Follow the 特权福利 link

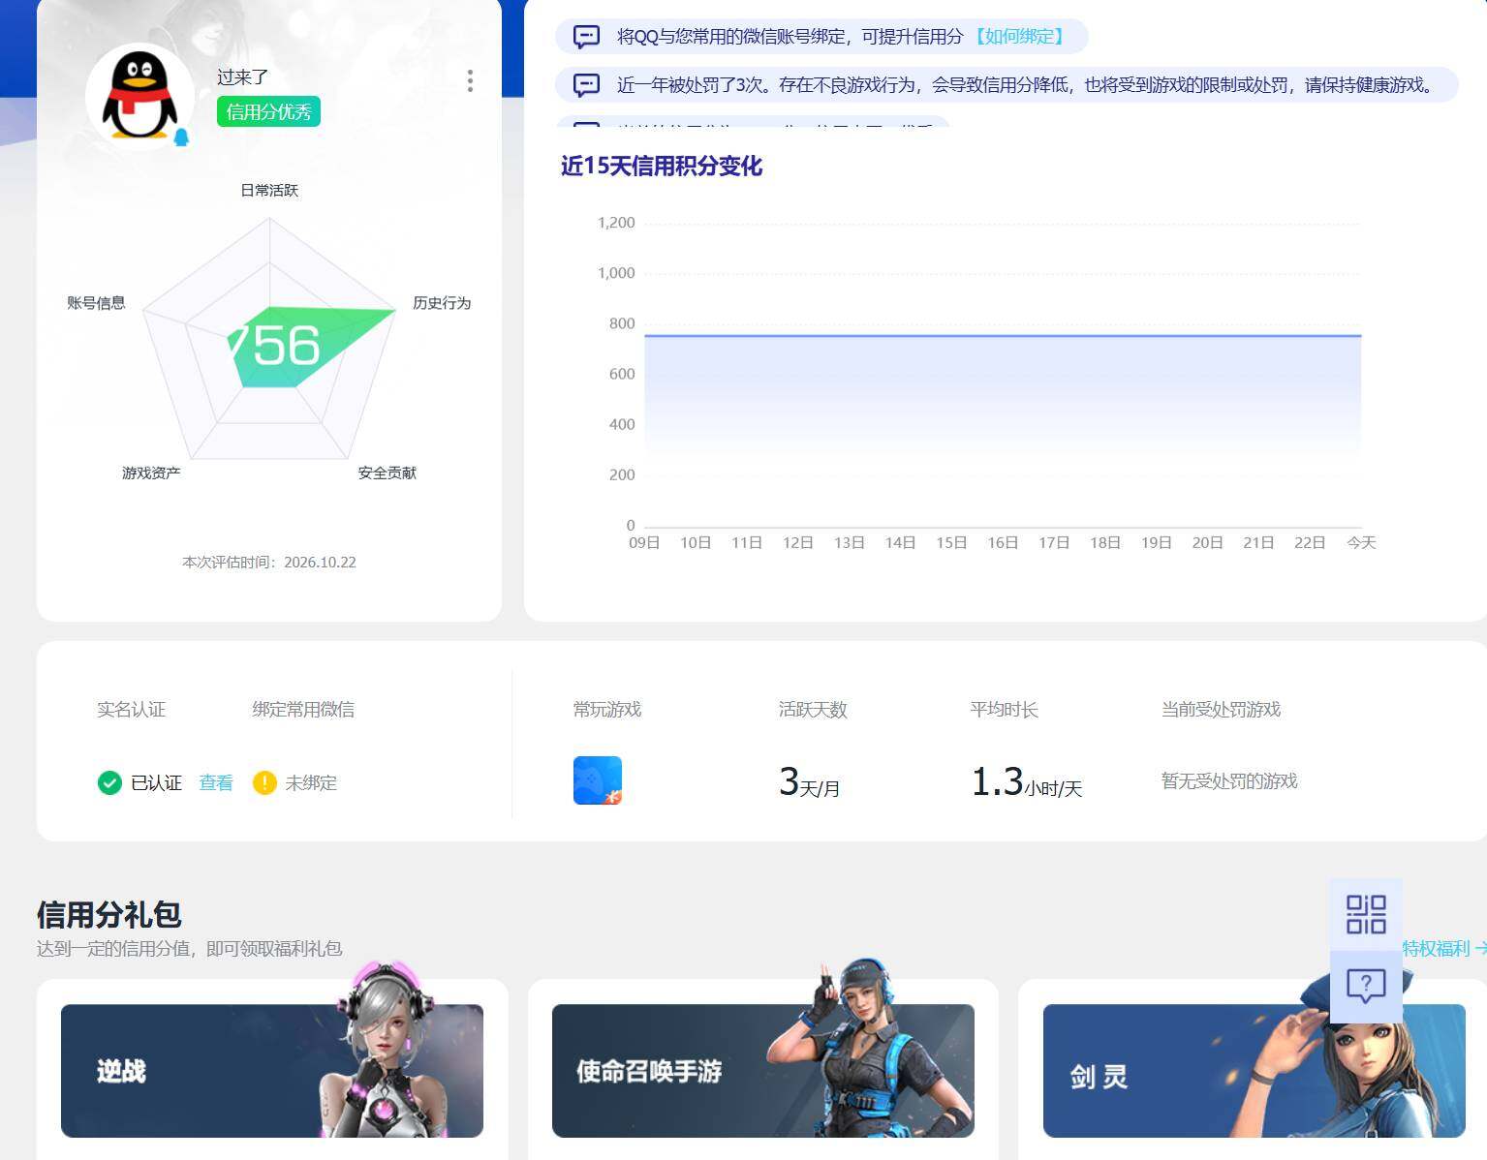coord(1443,949)
